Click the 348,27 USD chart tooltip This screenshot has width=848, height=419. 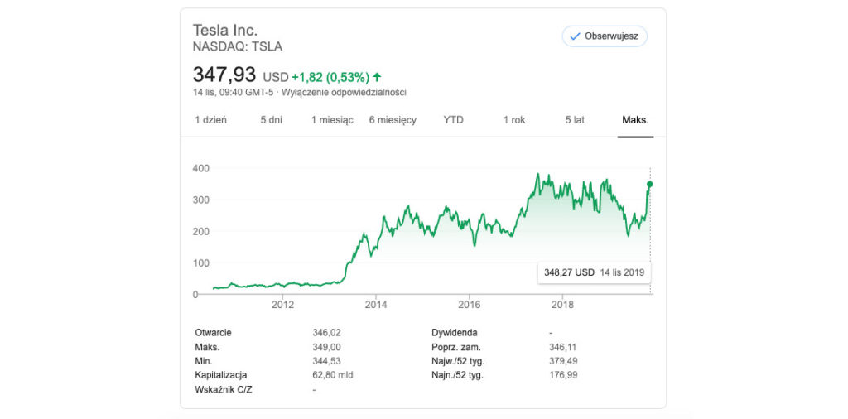click(595, 272)
